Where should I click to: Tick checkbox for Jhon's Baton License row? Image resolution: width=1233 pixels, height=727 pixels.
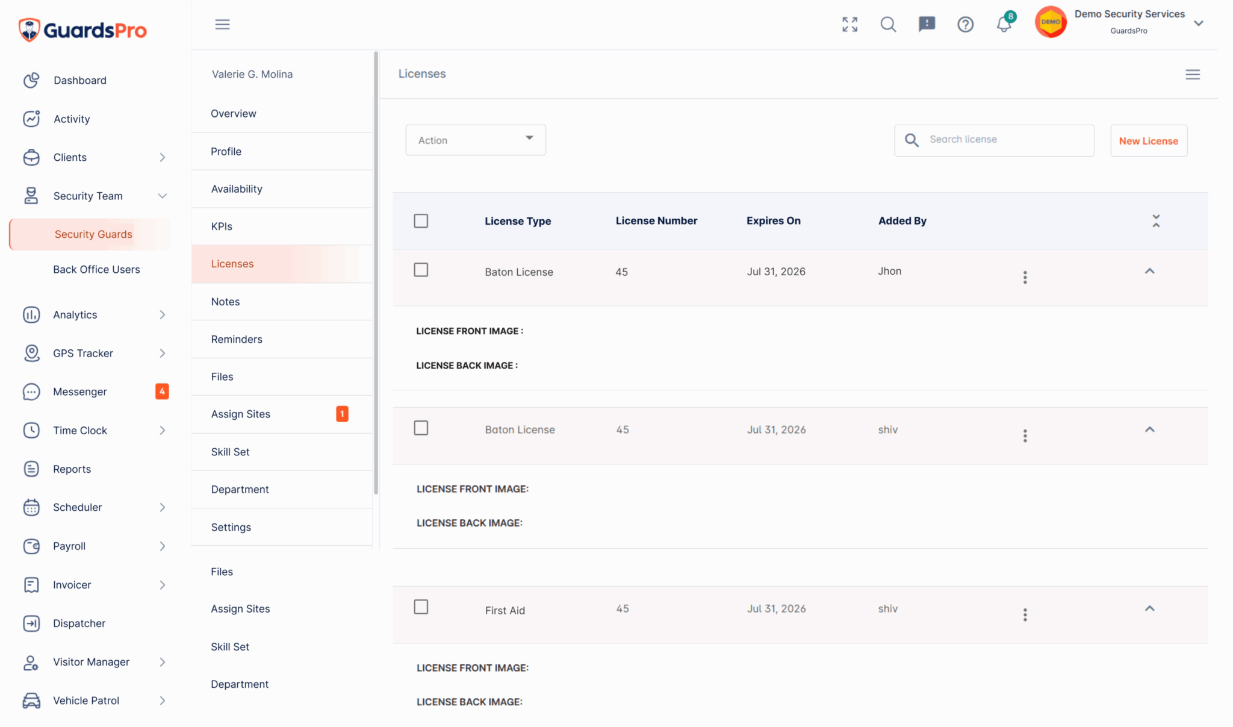pos(421,270)
